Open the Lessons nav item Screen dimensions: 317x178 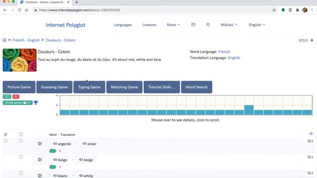pyautogui.click(x=149, y=25)
